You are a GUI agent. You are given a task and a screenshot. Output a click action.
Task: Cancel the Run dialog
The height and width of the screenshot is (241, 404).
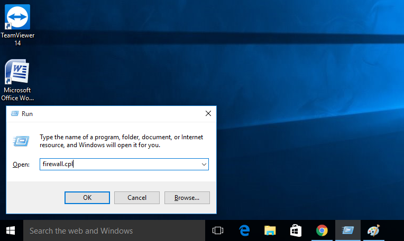137,198
